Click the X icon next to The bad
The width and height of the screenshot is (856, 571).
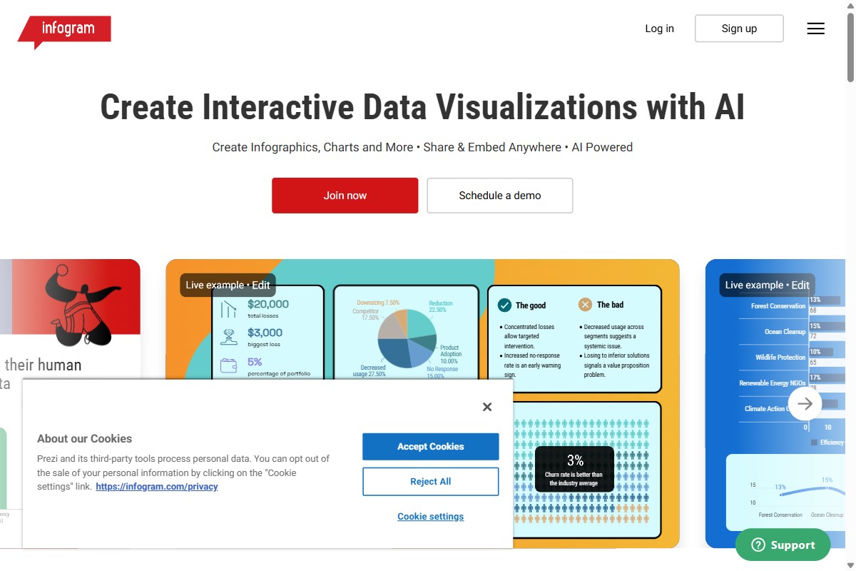(585, 305)
